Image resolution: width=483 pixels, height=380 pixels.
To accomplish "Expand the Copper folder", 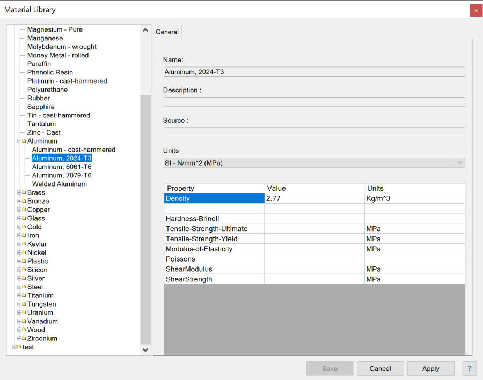I will (19, 210).
